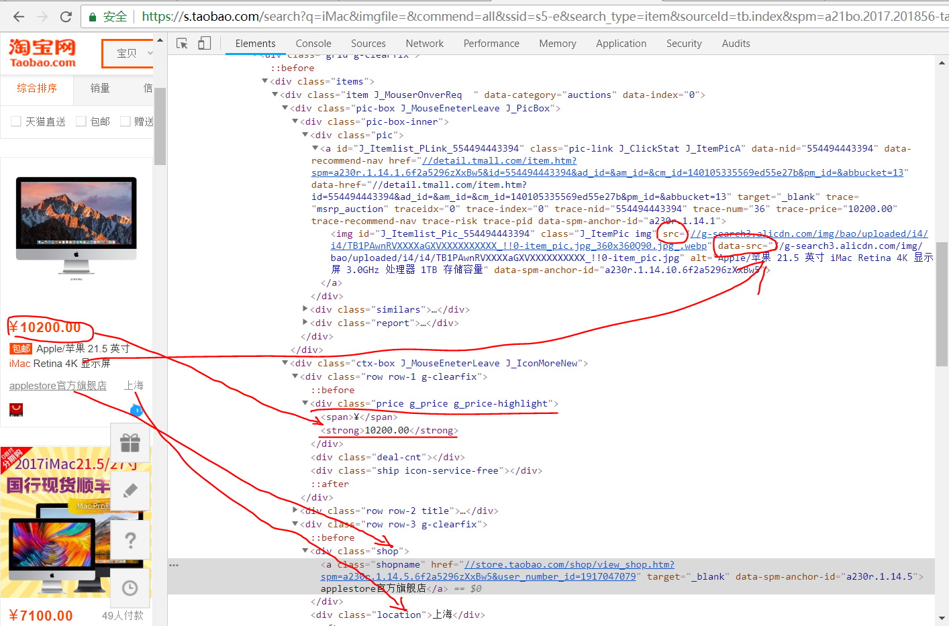Expand the row row-2 title node
Image resolution: width=949 pixels, height=626 pixels.
[295, 511]
